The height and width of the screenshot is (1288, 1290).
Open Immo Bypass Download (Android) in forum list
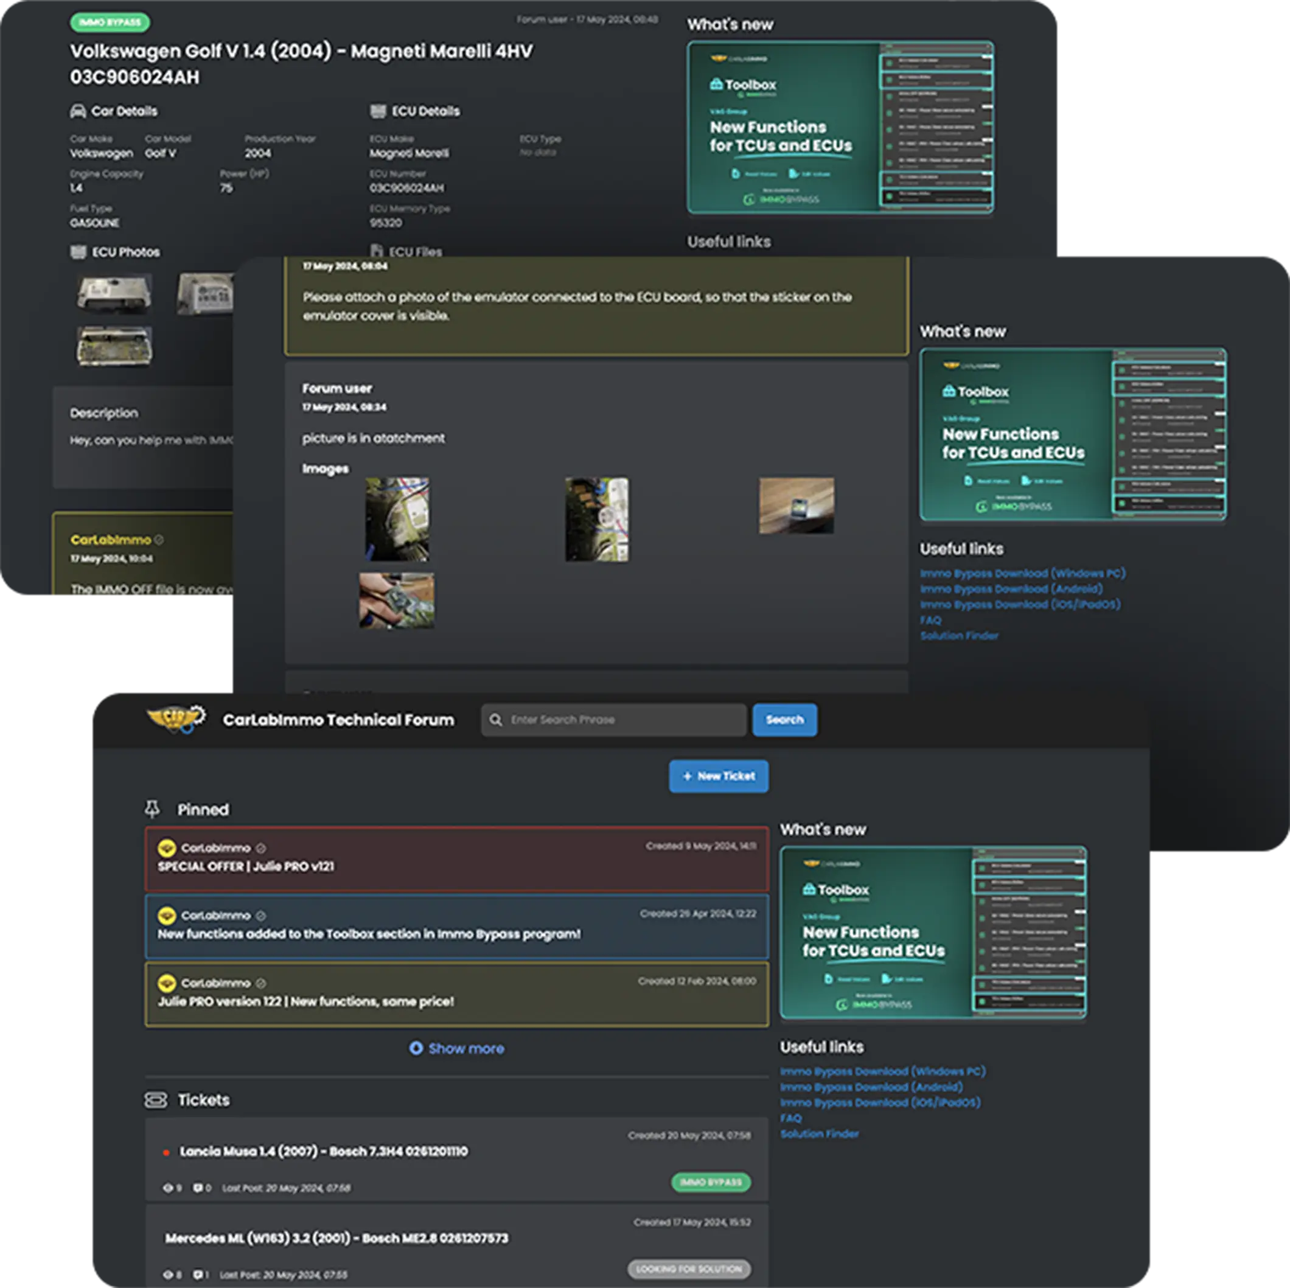pos(871,1087)
